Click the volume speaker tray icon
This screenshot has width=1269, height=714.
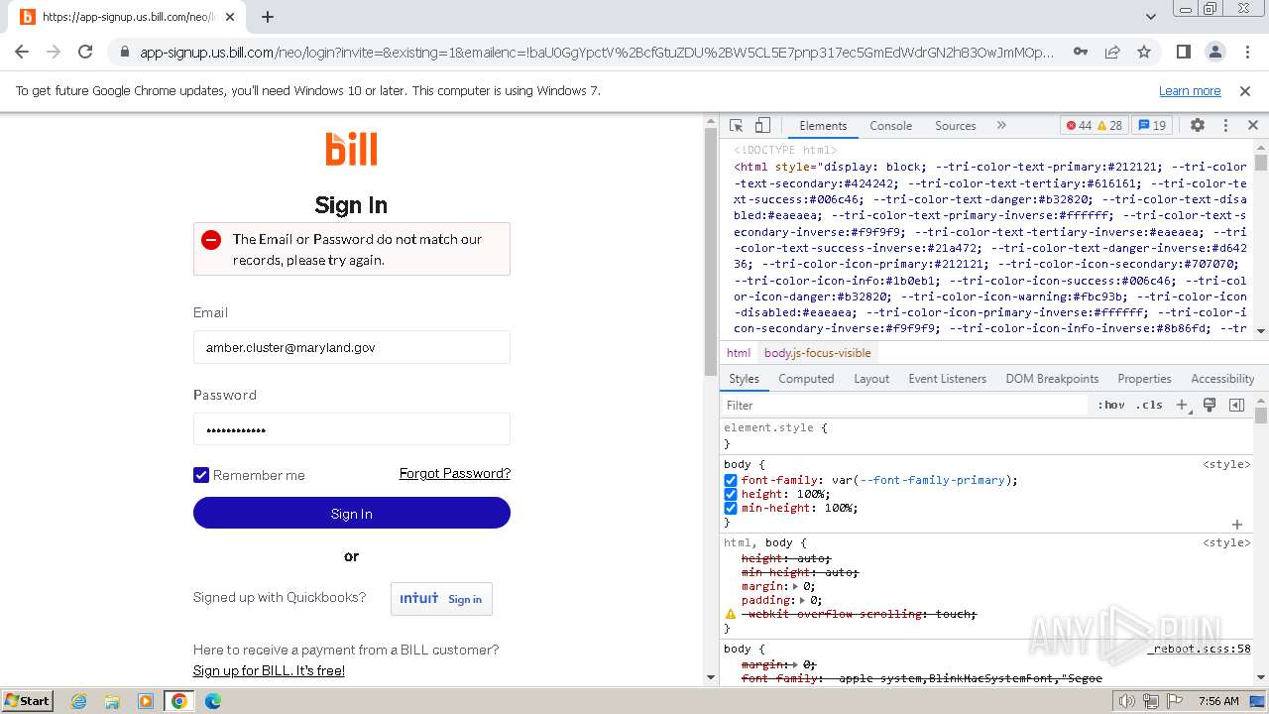click(1126, 701)
